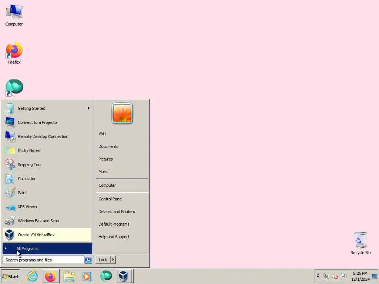Click the user account picture
The height and width of the screenshot is (284, 379).
click(122, 113)
